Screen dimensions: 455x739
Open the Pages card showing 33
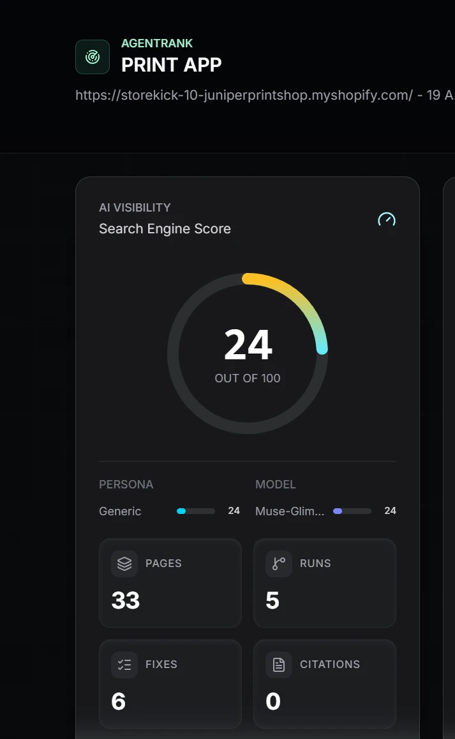pyautogui.click(x=170, y=583)
